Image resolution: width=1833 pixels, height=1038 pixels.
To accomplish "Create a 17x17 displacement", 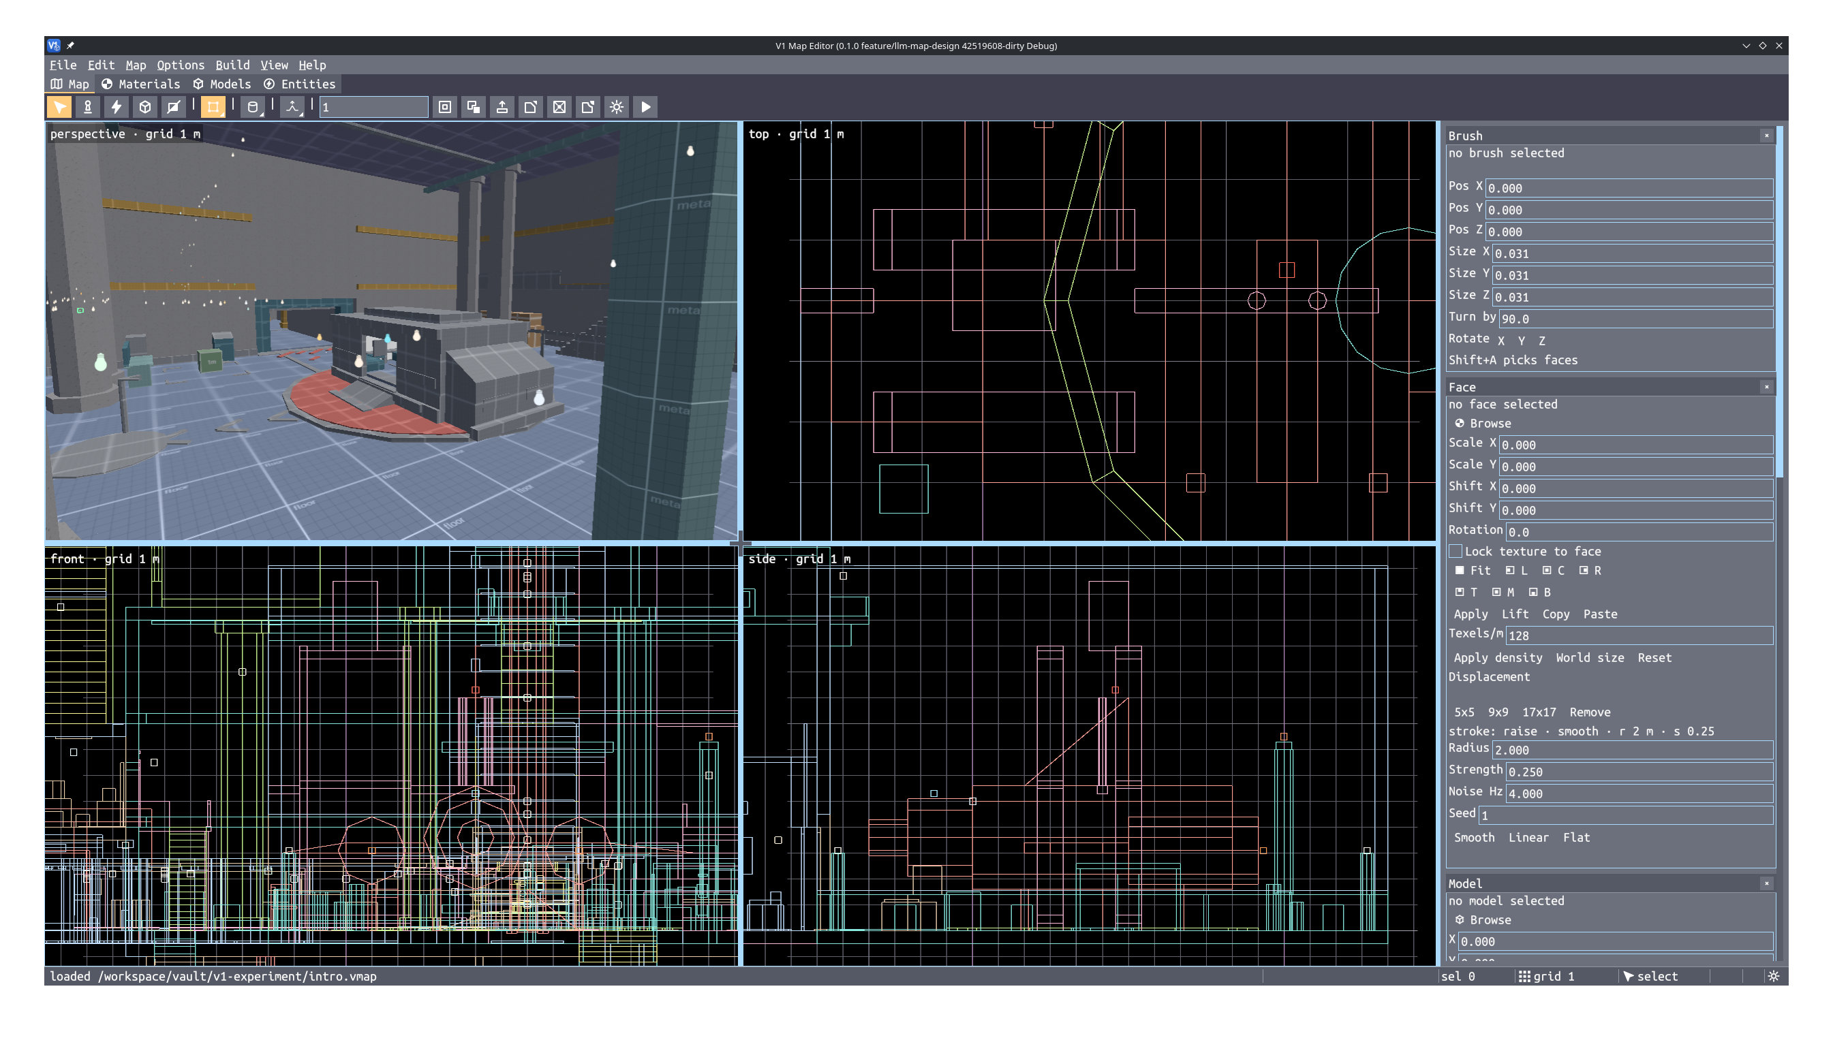I will coord(1539,712).
